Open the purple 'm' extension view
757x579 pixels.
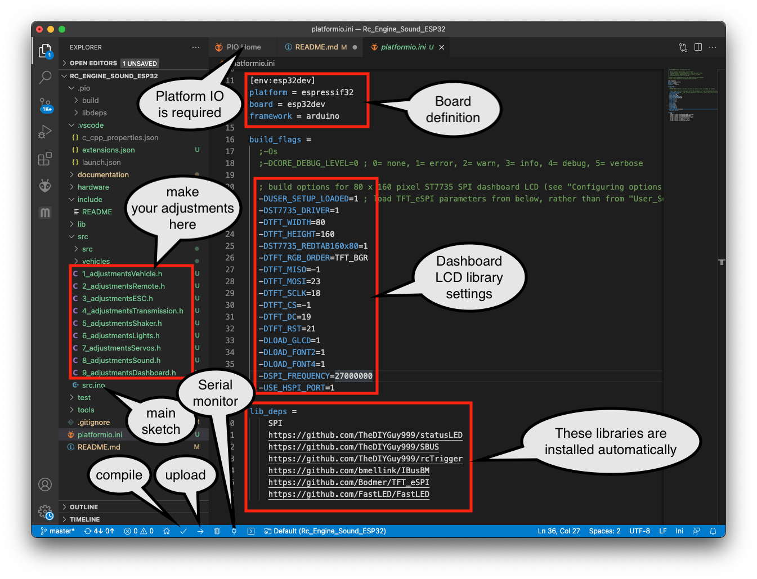[45, 212]
